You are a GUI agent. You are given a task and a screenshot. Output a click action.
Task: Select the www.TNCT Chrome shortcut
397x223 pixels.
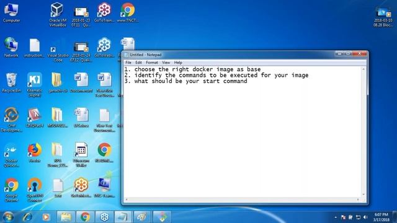click(128, 12)
